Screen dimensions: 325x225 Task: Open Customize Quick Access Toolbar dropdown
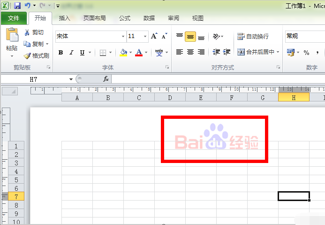point(58,6)
